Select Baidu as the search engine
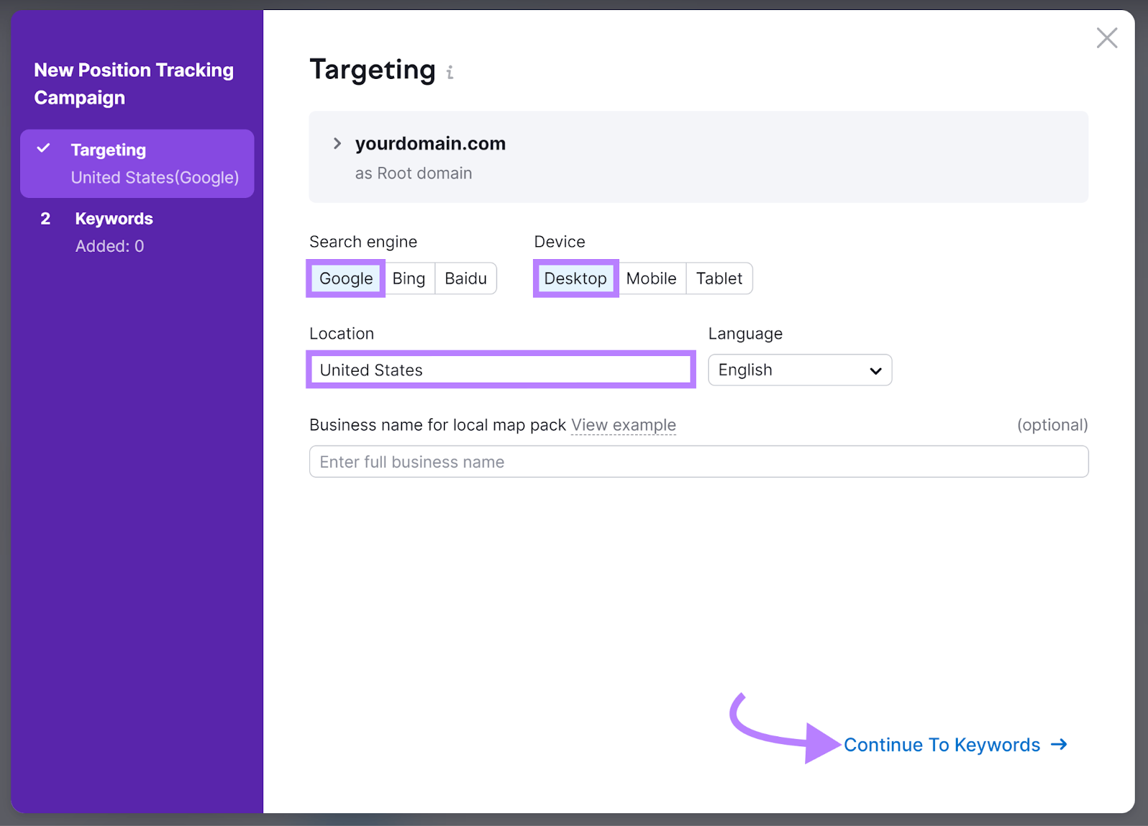Image resolution: width=1148 pixels, height=826 pixels. click(465, 278)
